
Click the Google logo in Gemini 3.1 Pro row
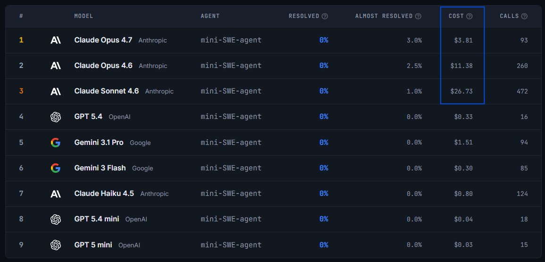pyautogui.click(x=56, y=142)
